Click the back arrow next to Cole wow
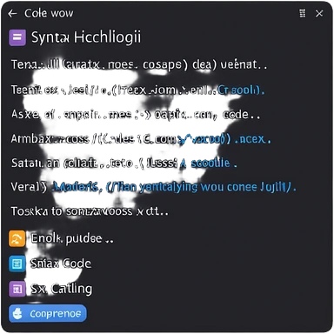Viewport: 334px width, 334px height. (x=12, y=13)
